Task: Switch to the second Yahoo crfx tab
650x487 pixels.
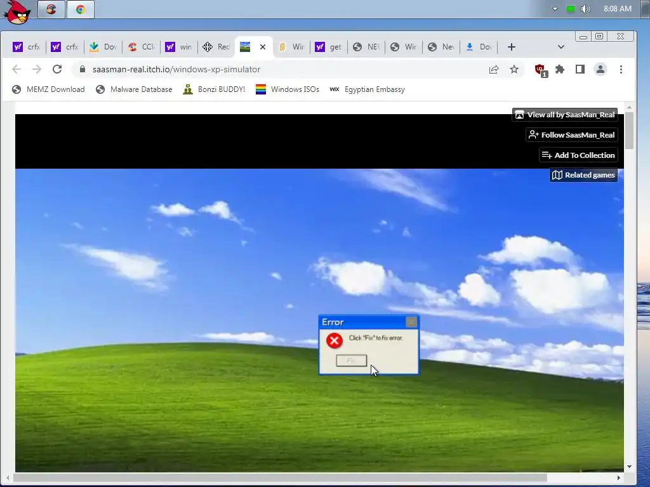Action: coord(65,47)
